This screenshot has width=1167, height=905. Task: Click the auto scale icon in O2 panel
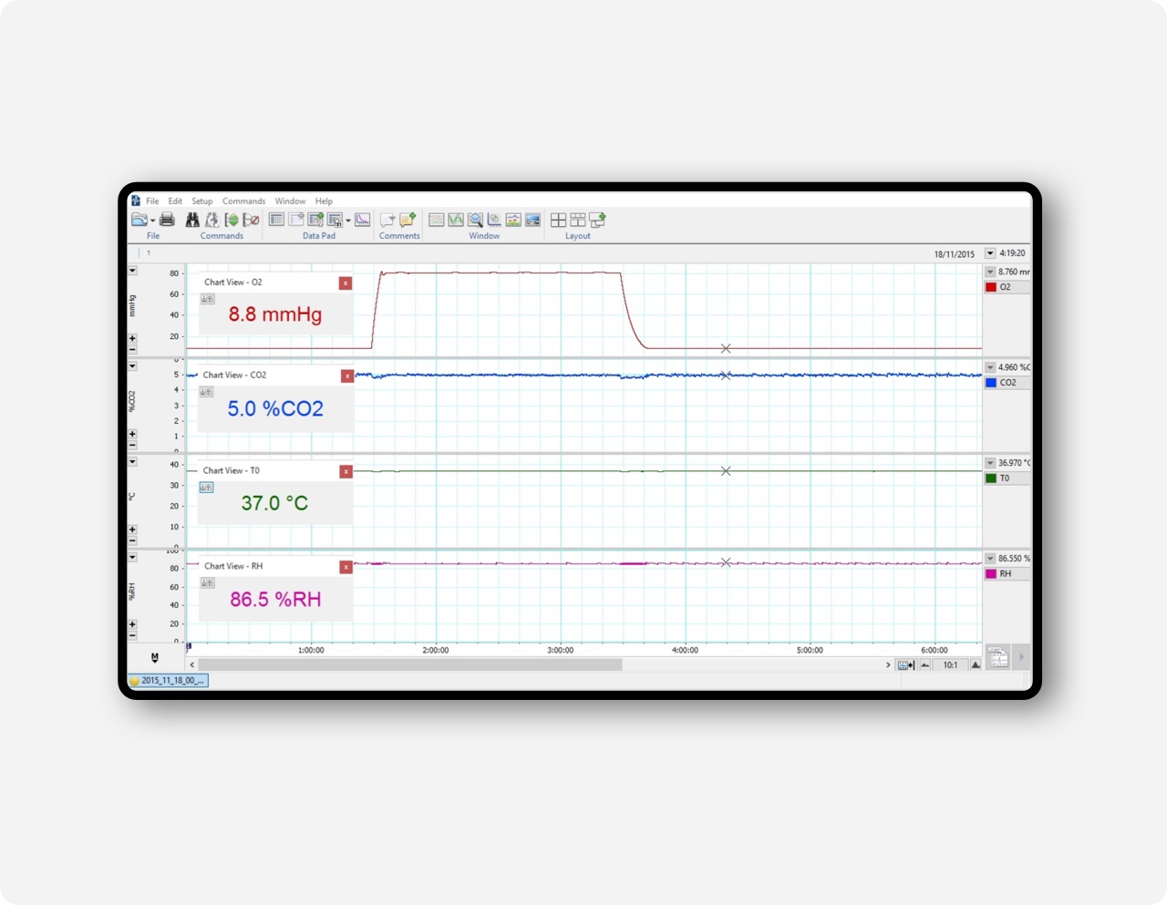pyautogui.click(x=208, y=299)
